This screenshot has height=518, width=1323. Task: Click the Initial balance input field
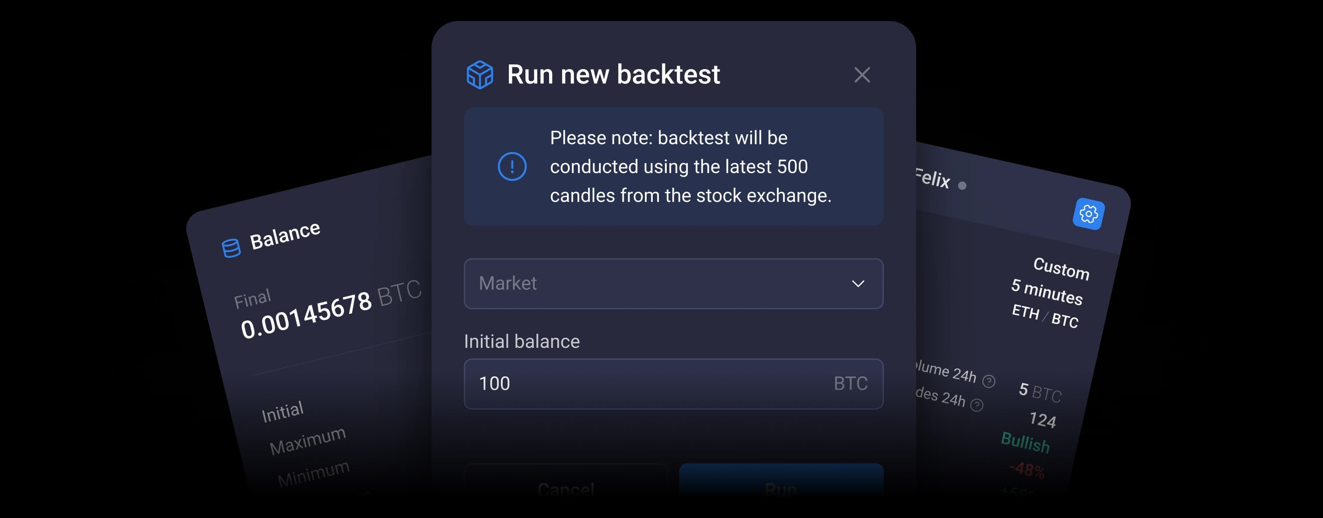click(x=647, y=383)
